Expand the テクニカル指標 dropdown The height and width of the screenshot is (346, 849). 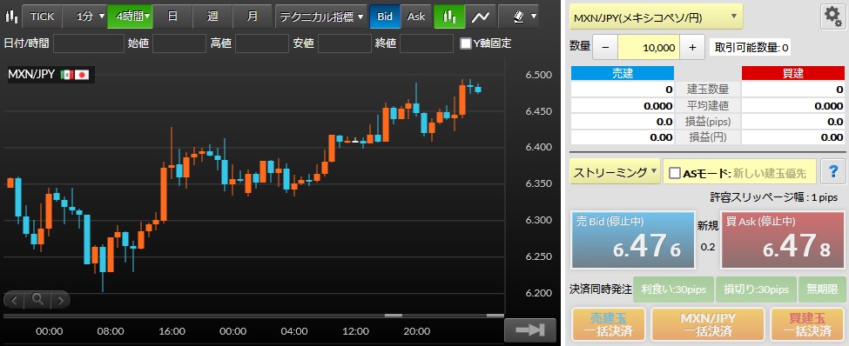(x=321, y=17)
